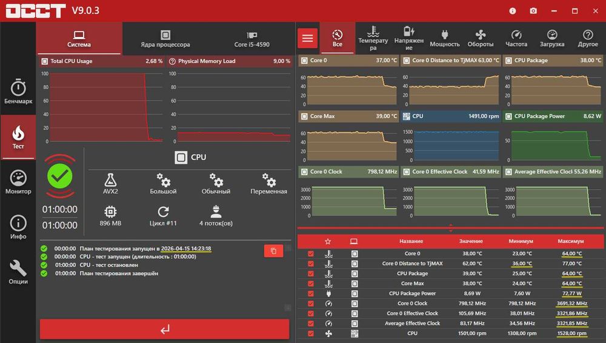Click the star favorites column header
This screenshot has height=343, width=606.
click(x=328, y=241)
